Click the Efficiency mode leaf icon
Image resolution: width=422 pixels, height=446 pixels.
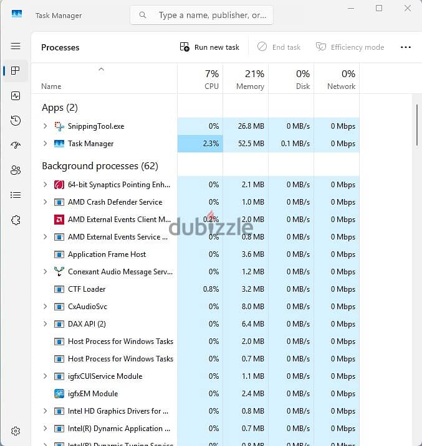(x=320, y=47)
